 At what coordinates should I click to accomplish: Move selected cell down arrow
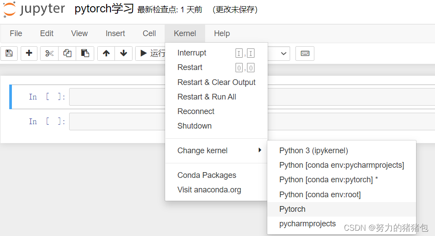coord(124,53)
